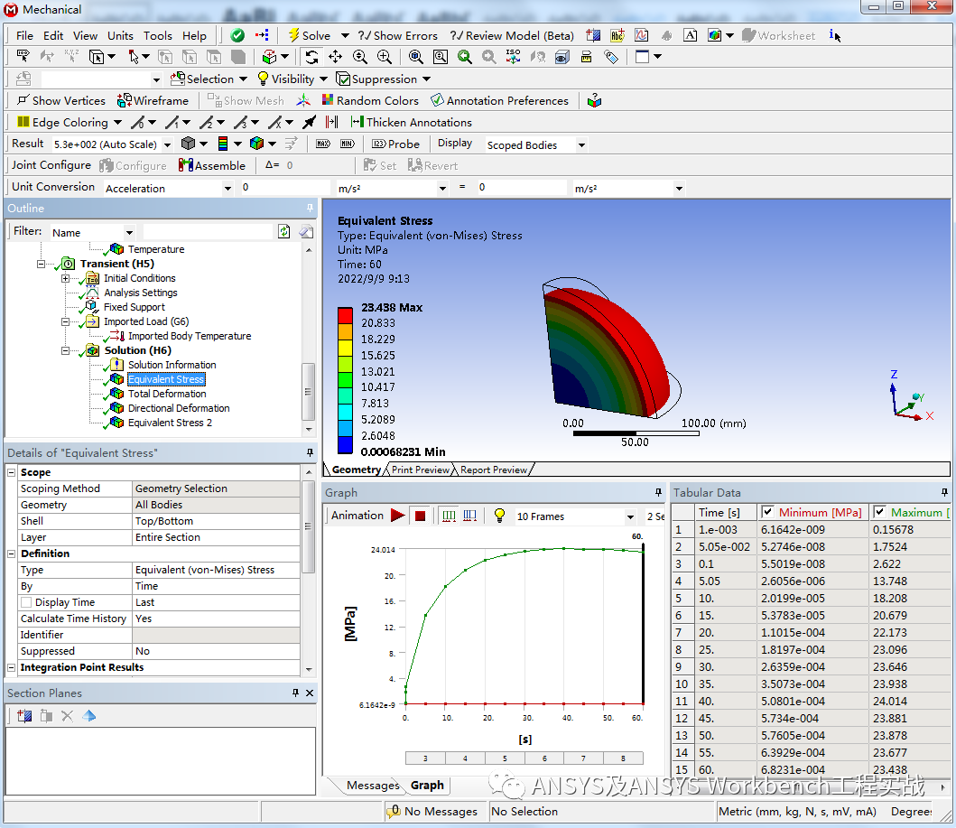Switch to the Messages tab
The image size is (956, 828).
click(x=373, y=786)
